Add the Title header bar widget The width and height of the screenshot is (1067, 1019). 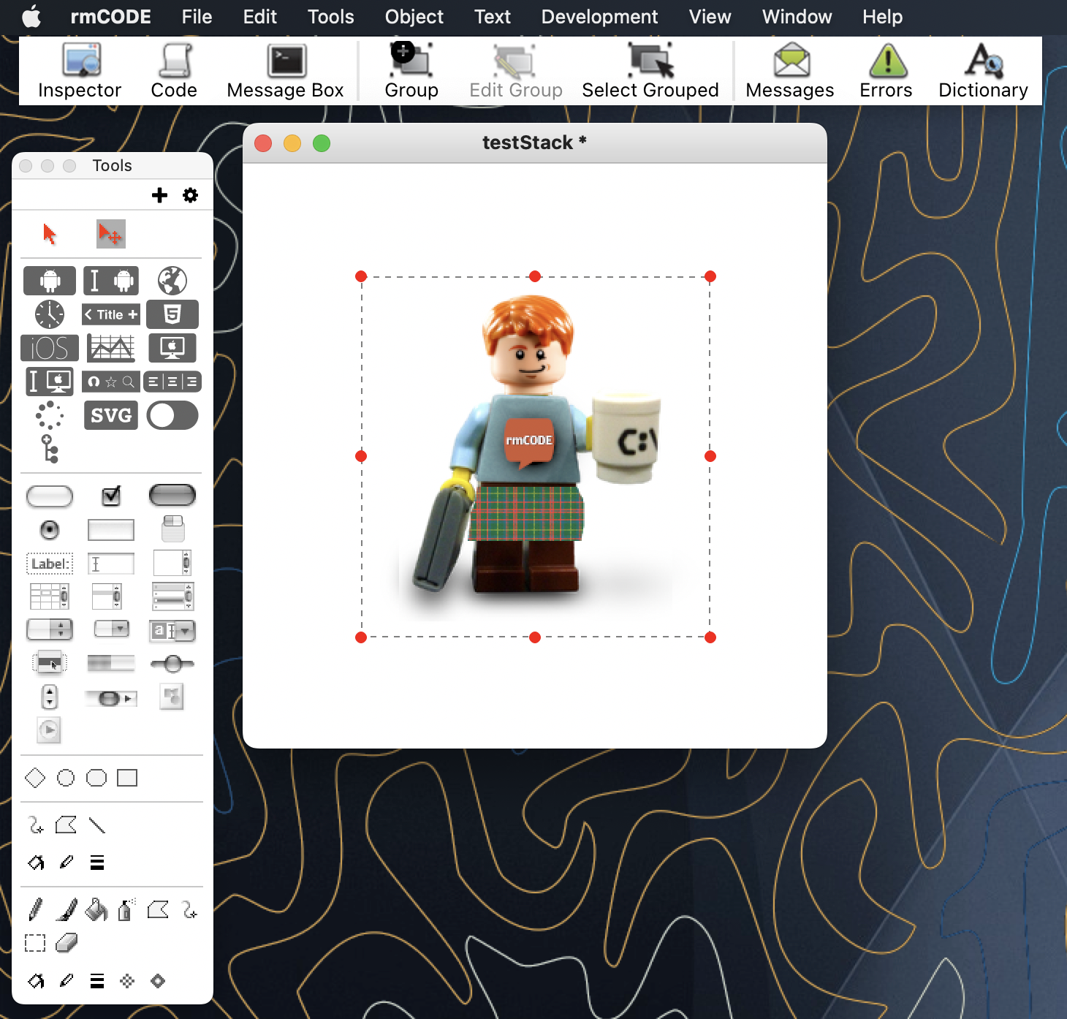(x=111, y=314)
